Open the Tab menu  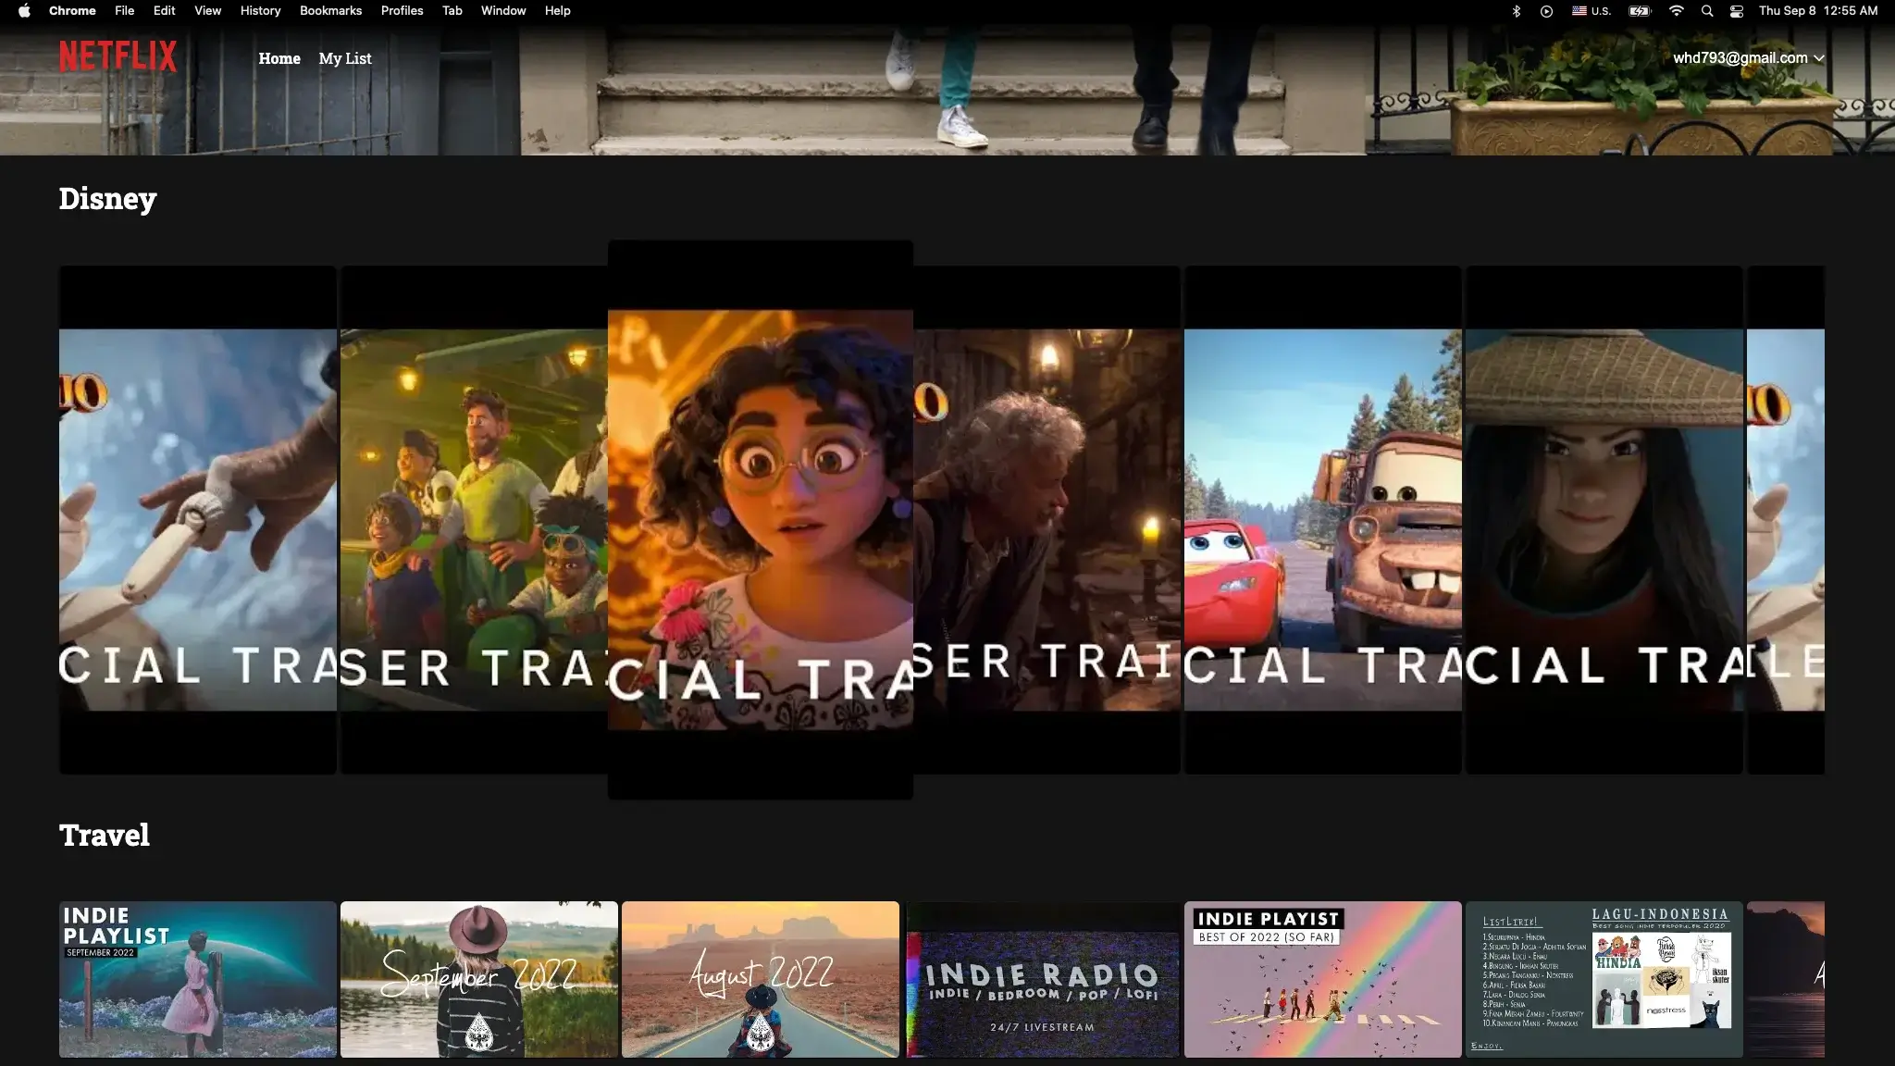(x=452, y=11)
